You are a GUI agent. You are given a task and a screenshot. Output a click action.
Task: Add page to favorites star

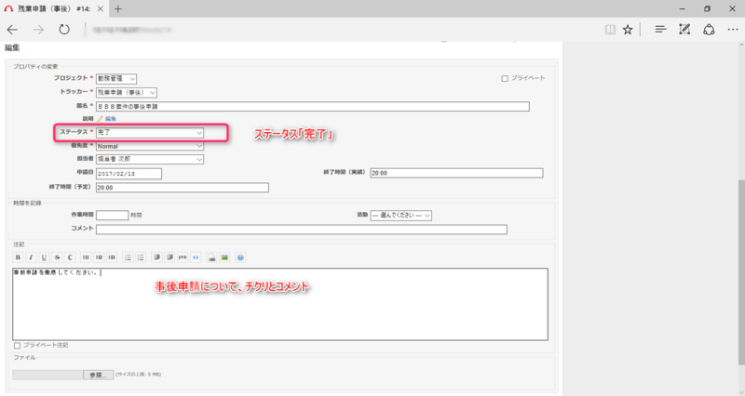(x=628, y=30)
